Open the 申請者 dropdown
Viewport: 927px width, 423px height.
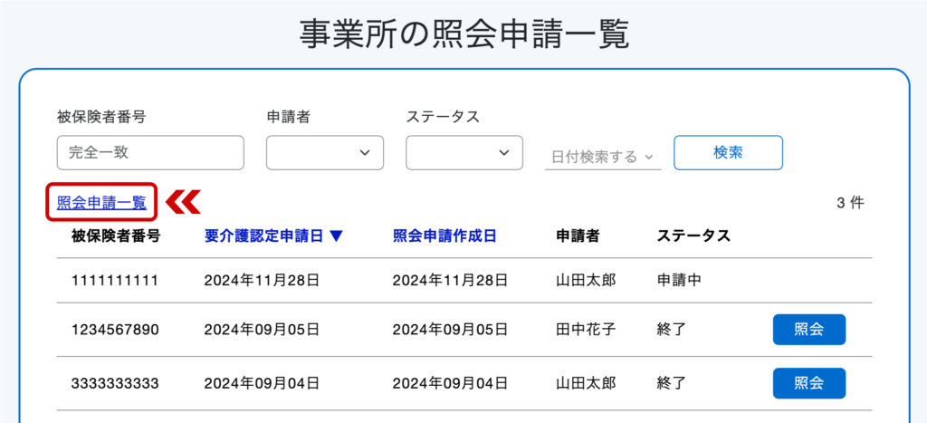coord(325,153)
